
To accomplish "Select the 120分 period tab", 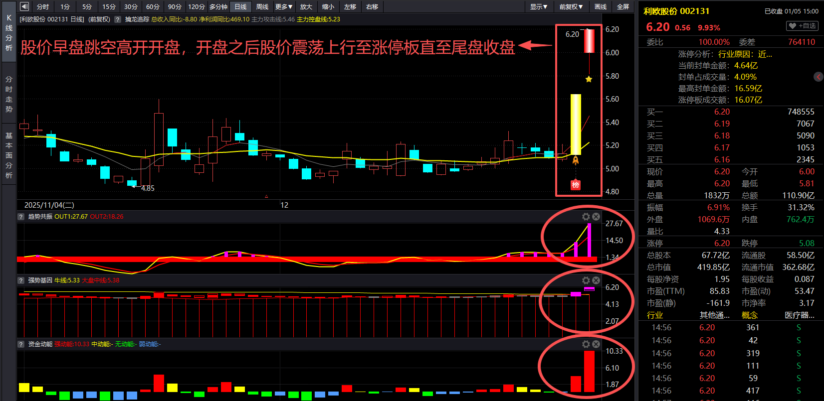I will click(x=197, y=6).
